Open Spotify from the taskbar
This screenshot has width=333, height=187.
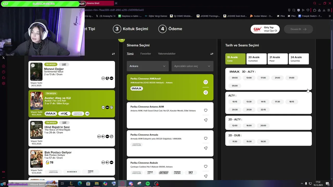(x=148, y=184)
